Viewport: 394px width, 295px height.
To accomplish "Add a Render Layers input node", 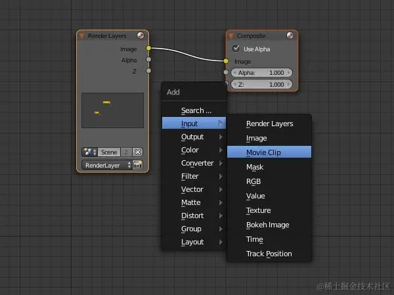I will click(269, 124).
